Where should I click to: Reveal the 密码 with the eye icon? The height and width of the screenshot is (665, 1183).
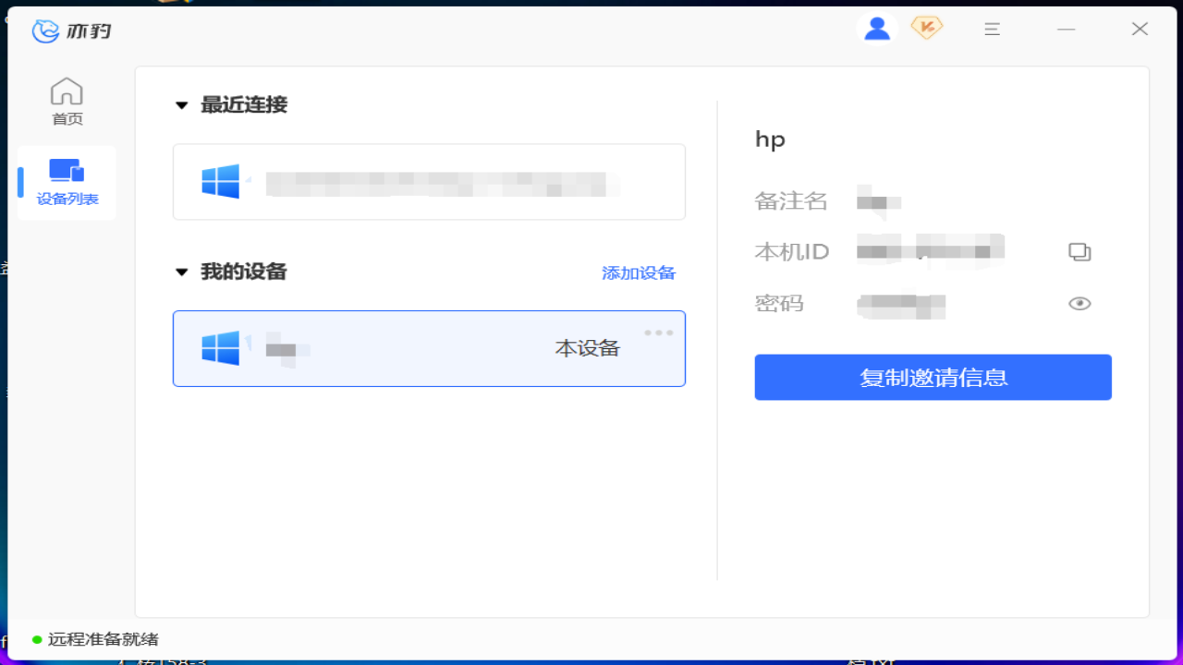tap(1079, 303)
